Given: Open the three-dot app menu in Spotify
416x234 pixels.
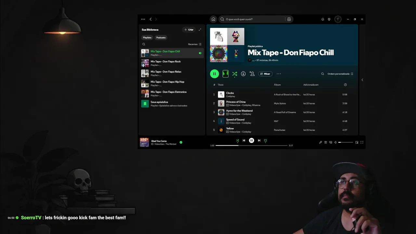Looking at the screenshot, I should click(143, 19).
